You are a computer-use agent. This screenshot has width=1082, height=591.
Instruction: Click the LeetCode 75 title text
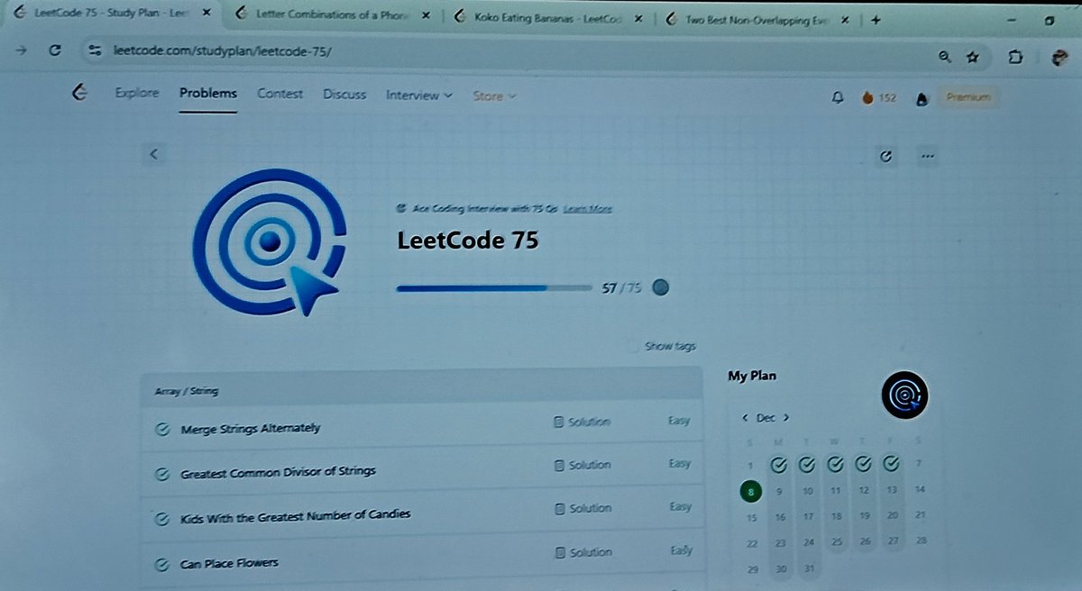pos(468,241)
